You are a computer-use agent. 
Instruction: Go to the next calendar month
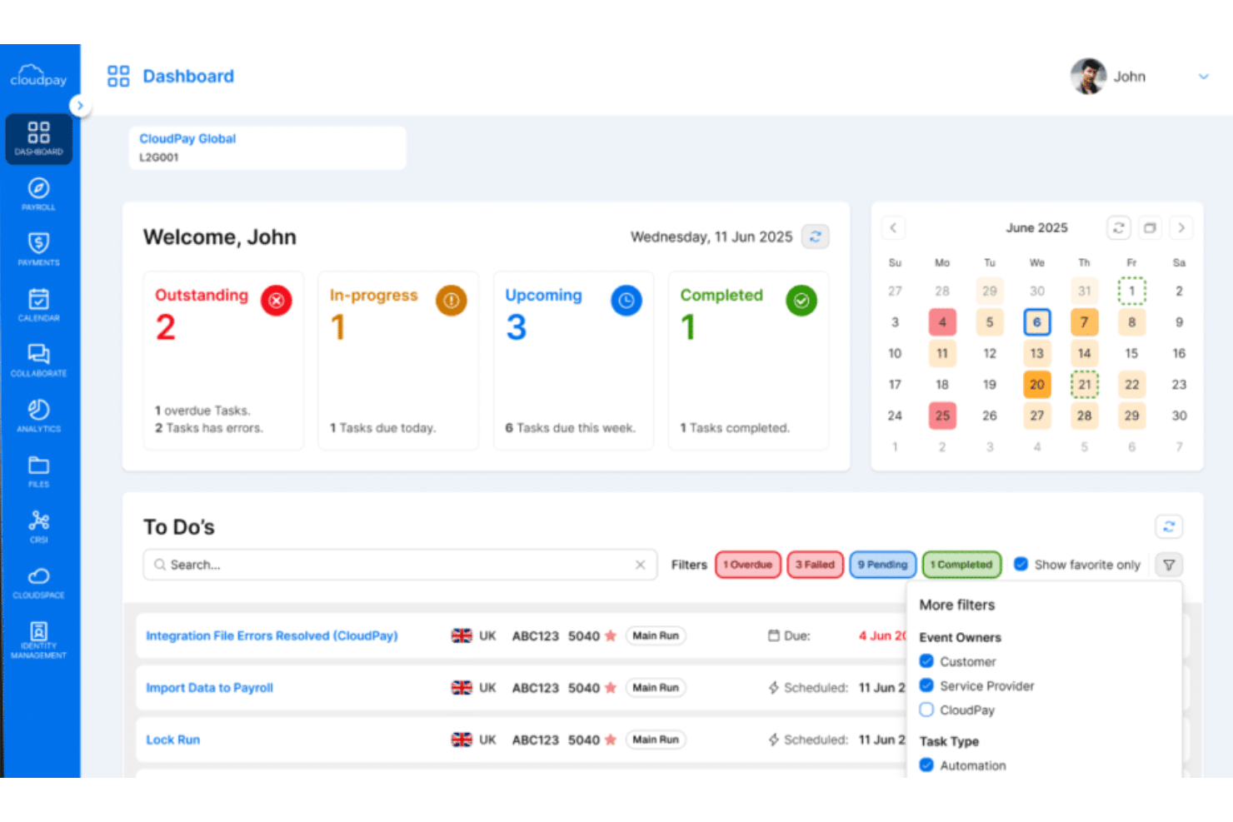click(1181, 227)
